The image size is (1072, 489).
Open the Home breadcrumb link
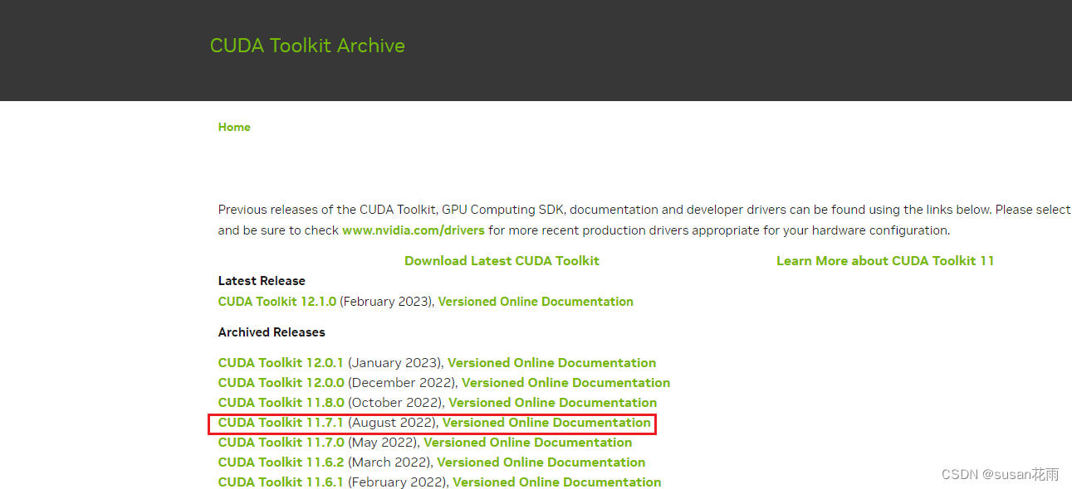pos(234,127)
